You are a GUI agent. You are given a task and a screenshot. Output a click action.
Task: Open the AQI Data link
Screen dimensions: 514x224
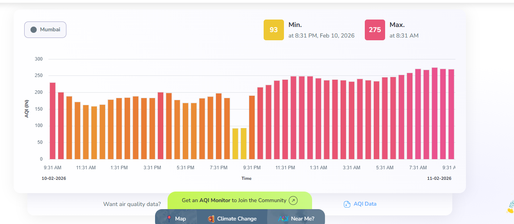point(365,204)
